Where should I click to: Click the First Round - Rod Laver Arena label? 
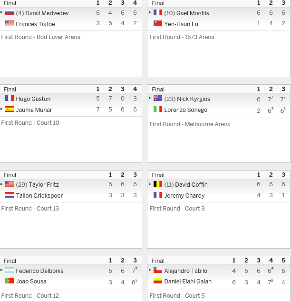(41, 37)
